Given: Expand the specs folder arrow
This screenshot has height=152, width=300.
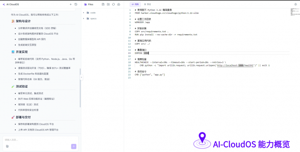Looking at the screenshot, I should click(x=84, y=18).
